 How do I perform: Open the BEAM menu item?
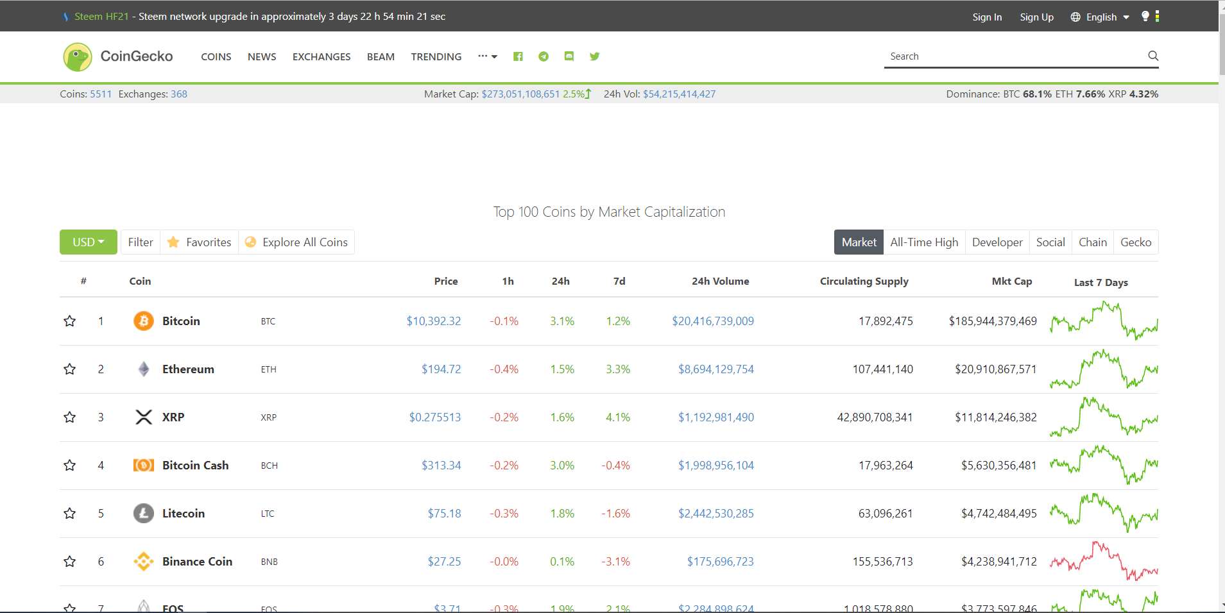[381, 57]
